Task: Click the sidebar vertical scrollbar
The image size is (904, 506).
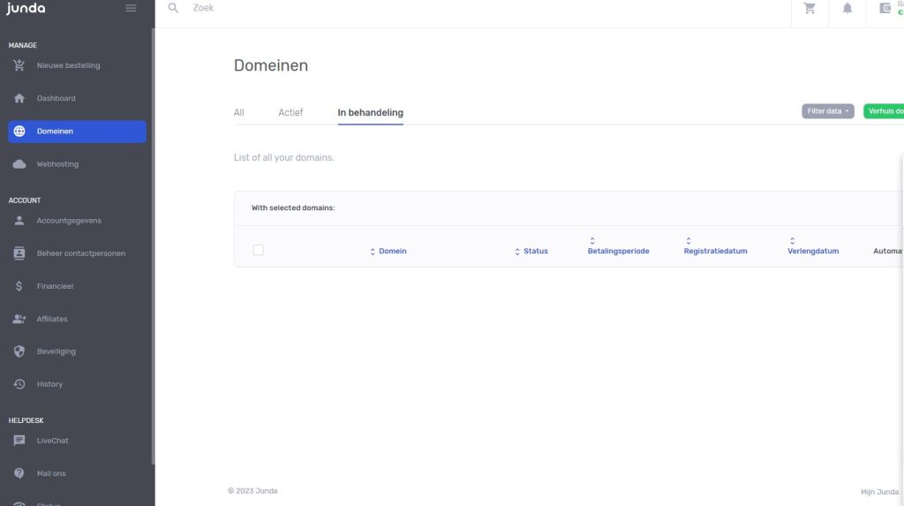Action: (154, 247)
